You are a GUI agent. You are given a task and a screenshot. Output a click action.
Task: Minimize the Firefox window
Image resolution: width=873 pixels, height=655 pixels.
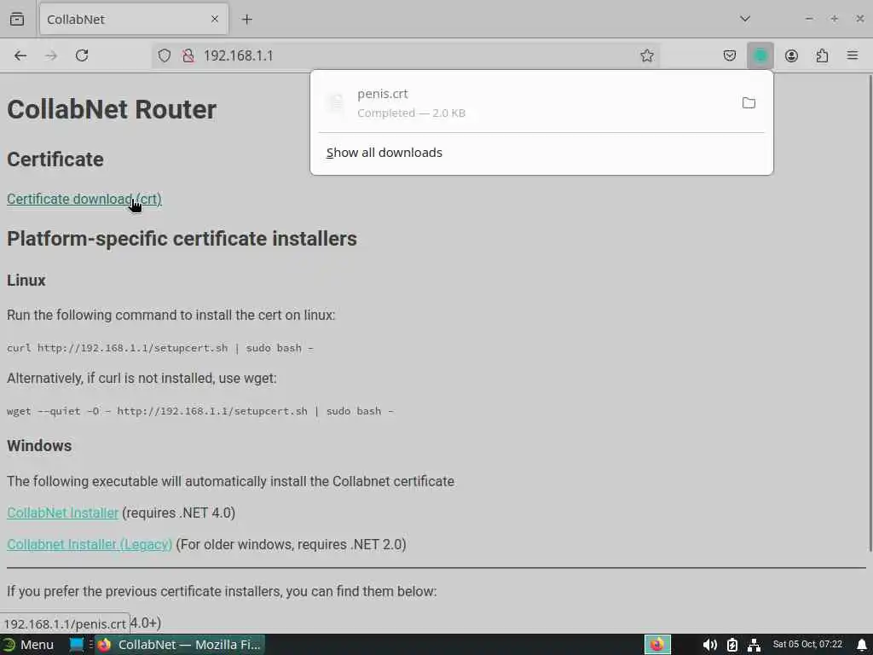(808, 19)
